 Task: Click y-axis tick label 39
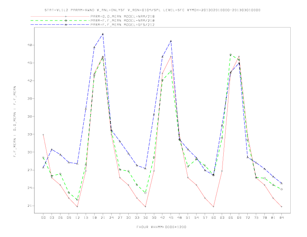click(x=30, y=98)
